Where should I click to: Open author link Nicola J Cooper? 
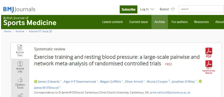[x=157, y=82]
